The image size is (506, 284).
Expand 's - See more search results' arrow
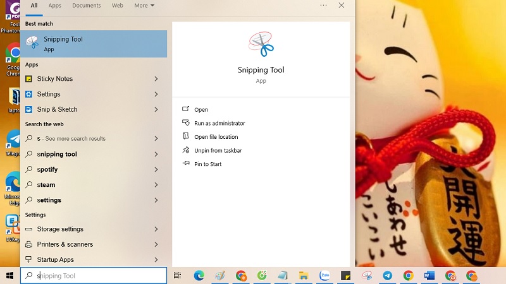point(156,138)
